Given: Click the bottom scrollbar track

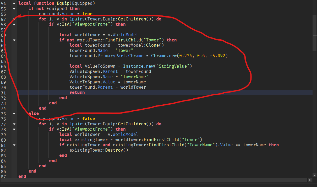Looking at the screenshot, I should point(157,180).
